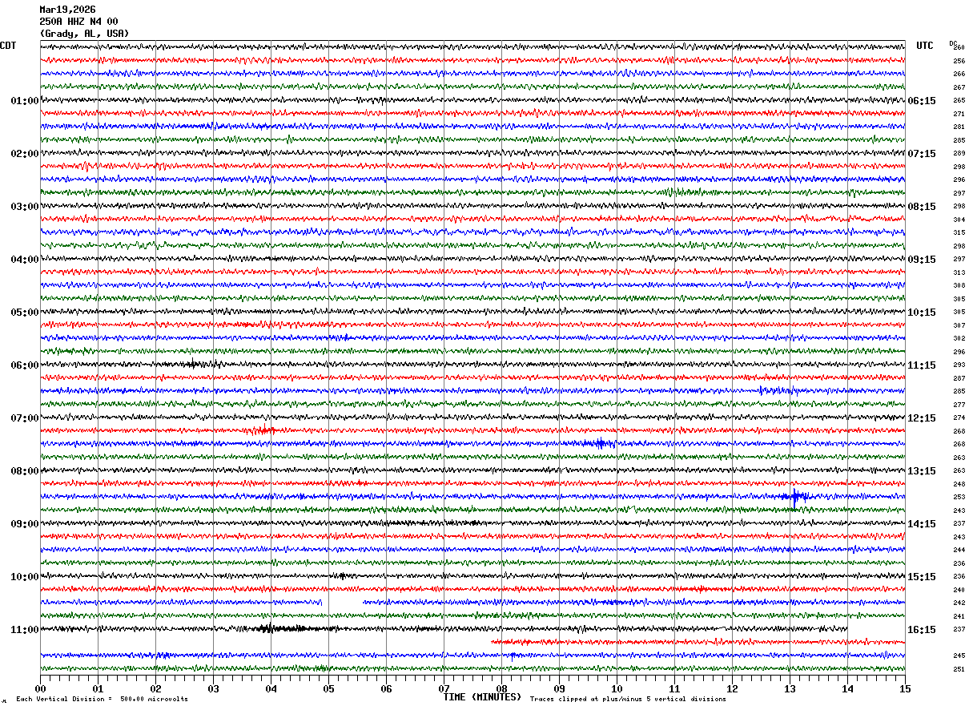Select the 12:15 UTC label
The image size is (969, 710).
point(922,418)
